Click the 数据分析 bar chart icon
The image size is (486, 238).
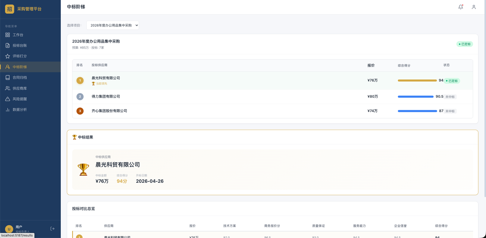tap(8, 110)
